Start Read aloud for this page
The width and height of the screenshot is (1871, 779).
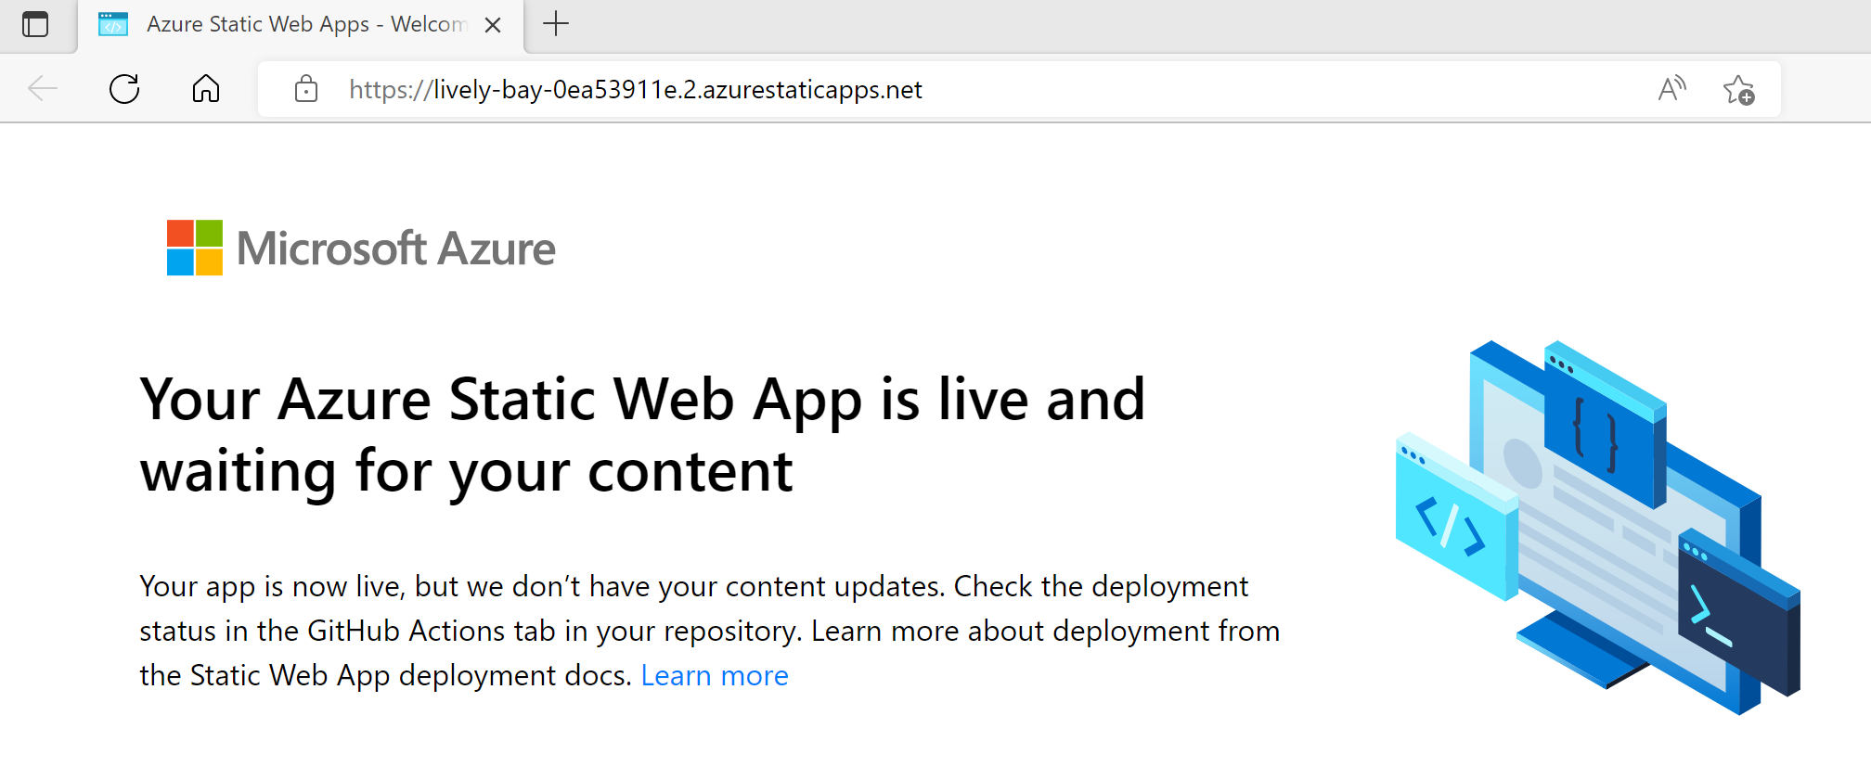1671,89
